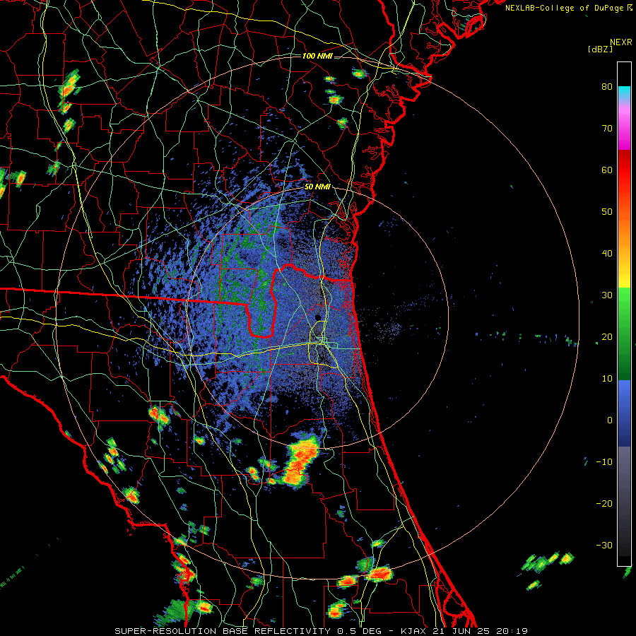Click the -30 value on the dBZ scale
The width and height of the screenshot is (636, 636).
pyautogui.click(x=604, y=545)
